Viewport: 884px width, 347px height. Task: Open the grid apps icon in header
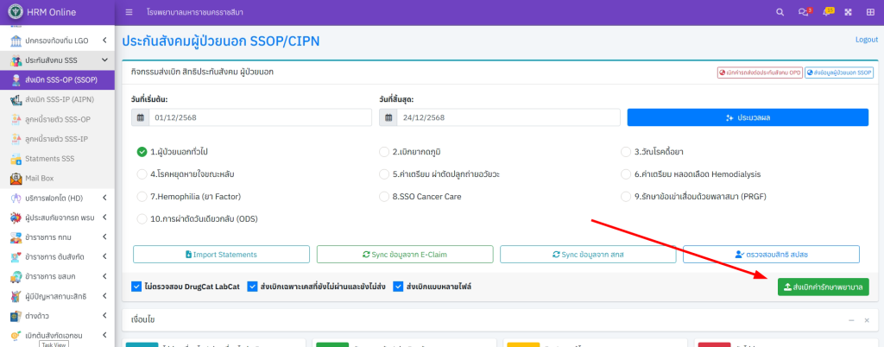tap(848, 12)
